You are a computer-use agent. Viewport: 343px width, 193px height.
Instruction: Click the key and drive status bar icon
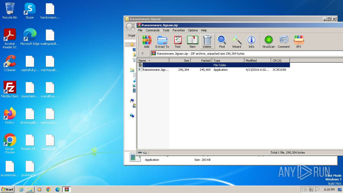143,153
